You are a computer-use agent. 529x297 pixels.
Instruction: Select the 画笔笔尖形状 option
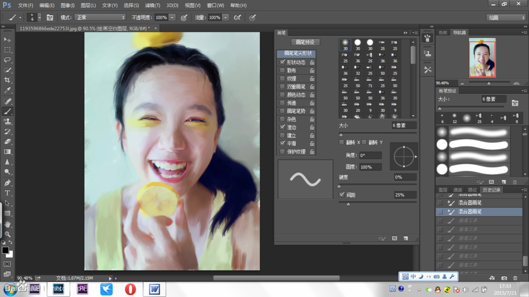[298, 53]
